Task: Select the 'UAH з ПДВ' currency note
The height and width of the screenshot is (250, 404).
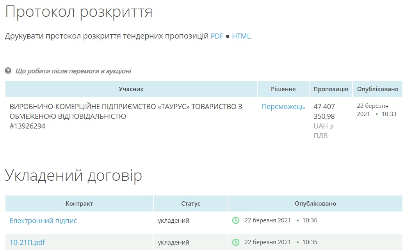Action: [x=323, y=131]
